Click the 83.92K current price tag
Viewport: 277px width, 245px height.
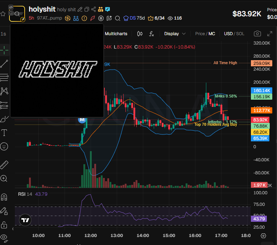coord(260,120)
